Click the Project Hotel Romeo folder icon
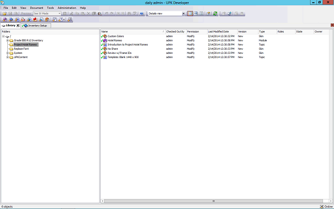Screen dimensions: 334x209 [11, 44]
